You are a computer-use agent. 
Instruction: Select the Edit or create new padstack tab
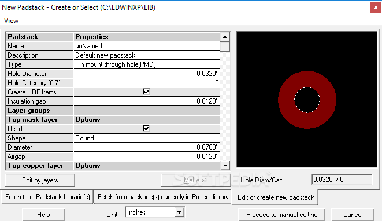point(276,197)
